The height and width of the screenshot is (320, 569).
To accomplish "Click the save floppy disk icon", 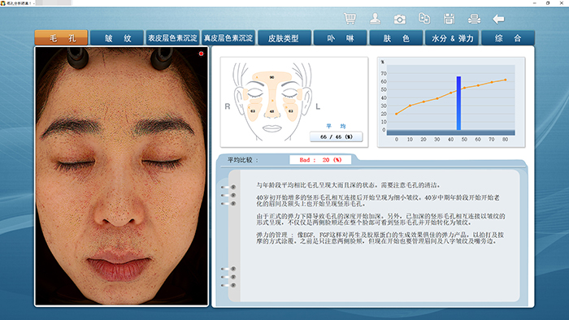I will point(449,19).
